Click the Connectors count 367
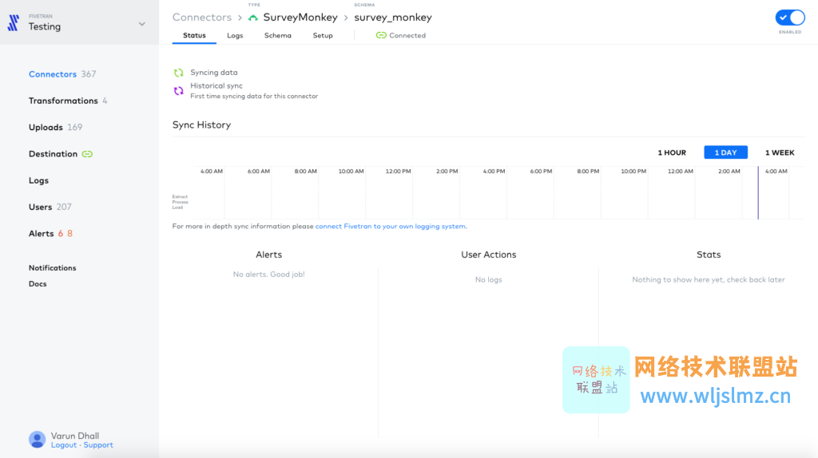The image size is (818, 458). tap(88, 74)
